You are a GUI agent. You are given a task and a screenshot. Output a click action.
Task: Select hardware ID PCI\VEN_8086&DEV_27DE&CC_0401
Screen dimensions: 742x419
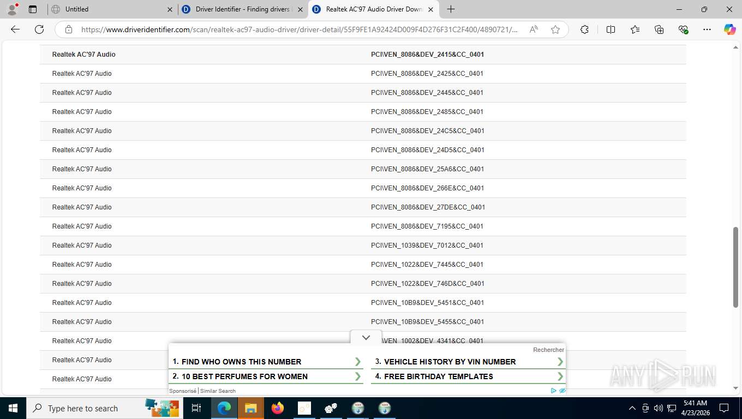tap(428, 207)
